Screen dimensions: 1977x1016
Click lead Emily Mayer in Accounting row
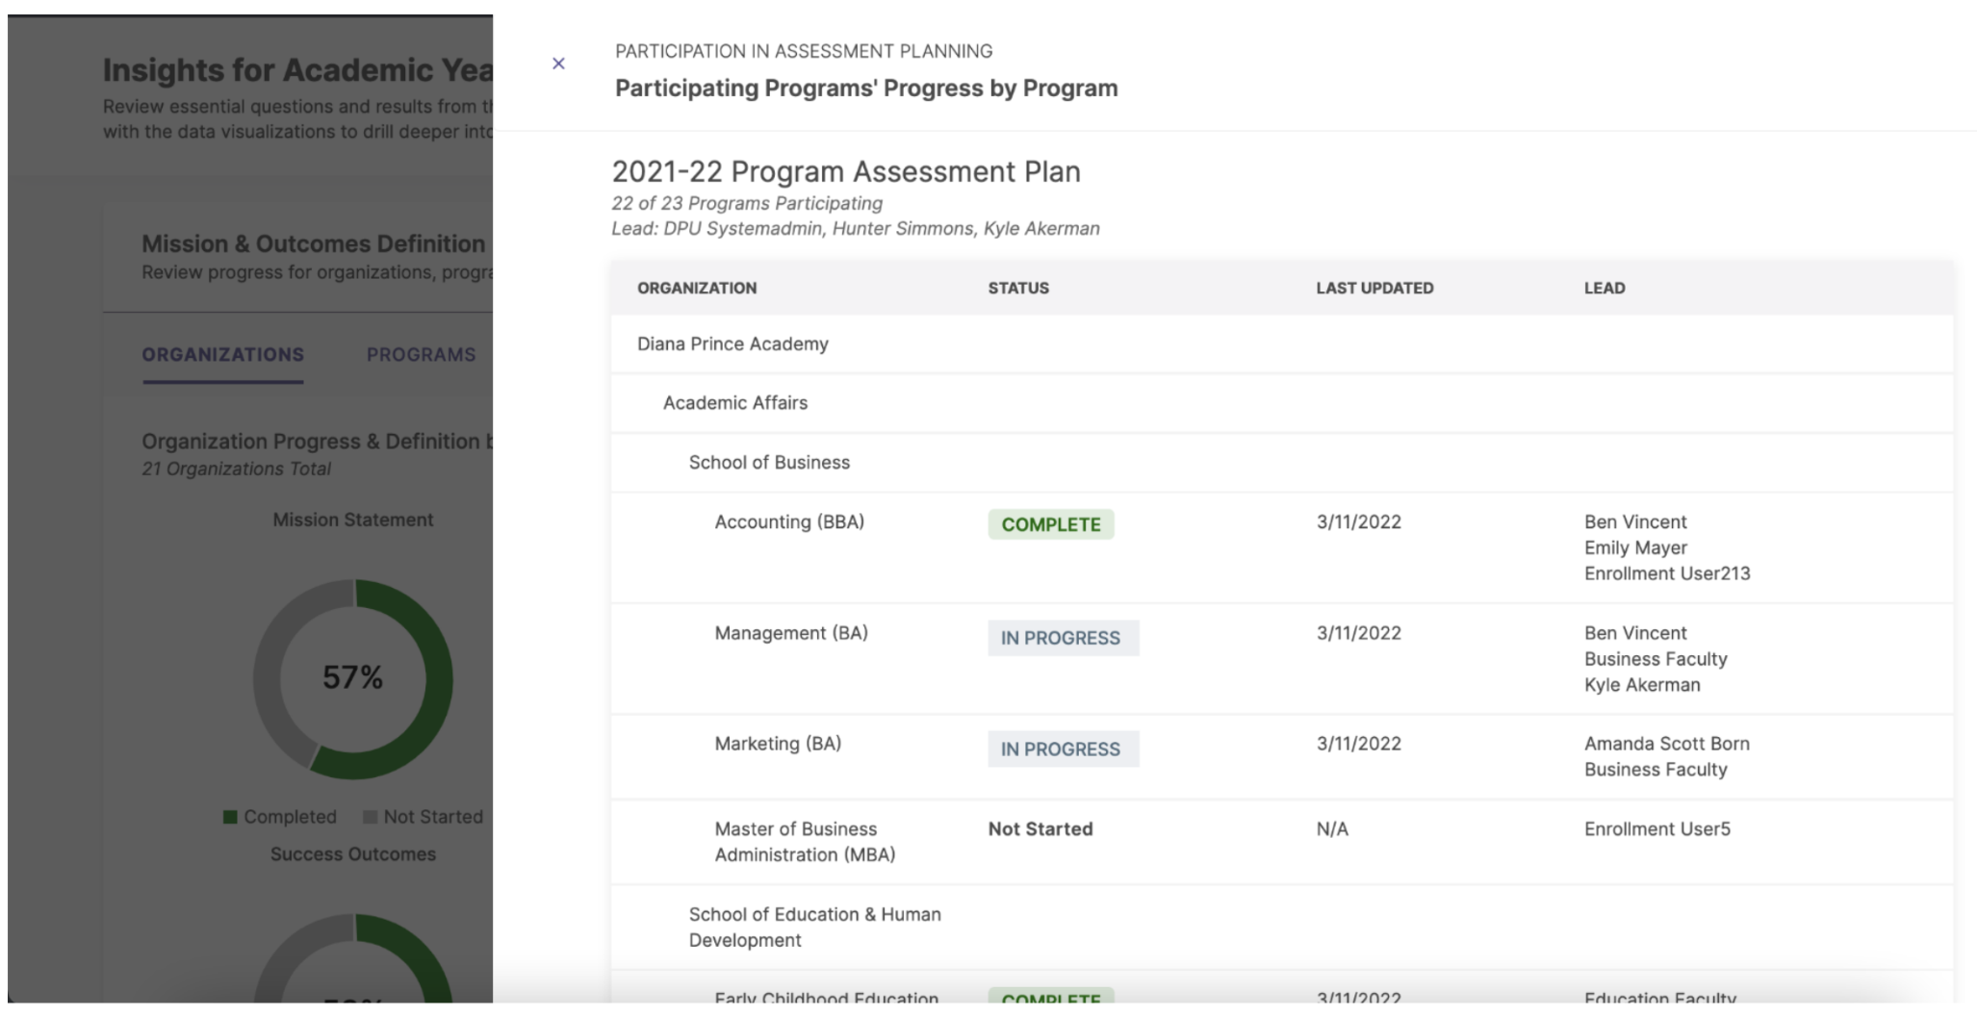click(x=1635, y=547)
